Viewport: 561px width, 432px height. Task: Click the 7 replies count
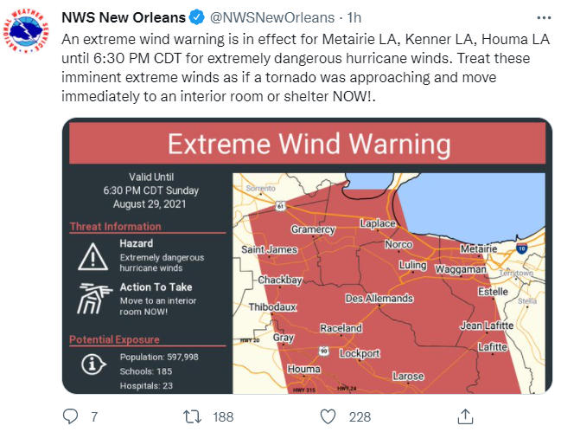[x=93, y=416]
